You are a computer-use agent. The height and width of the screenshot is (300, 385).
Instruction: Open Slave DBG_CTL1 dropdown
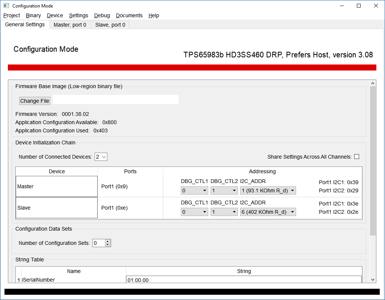(x=194, y=212)
